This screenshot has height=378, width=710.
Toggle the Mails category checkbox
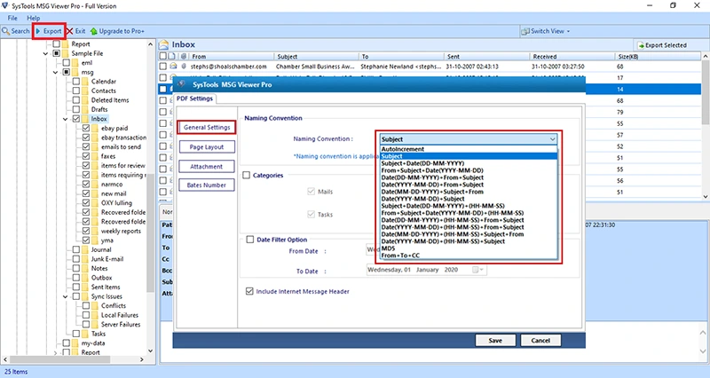click(x=312, y=192)
